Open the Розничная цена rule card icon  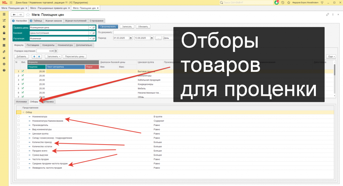click(x=94, y=27)
